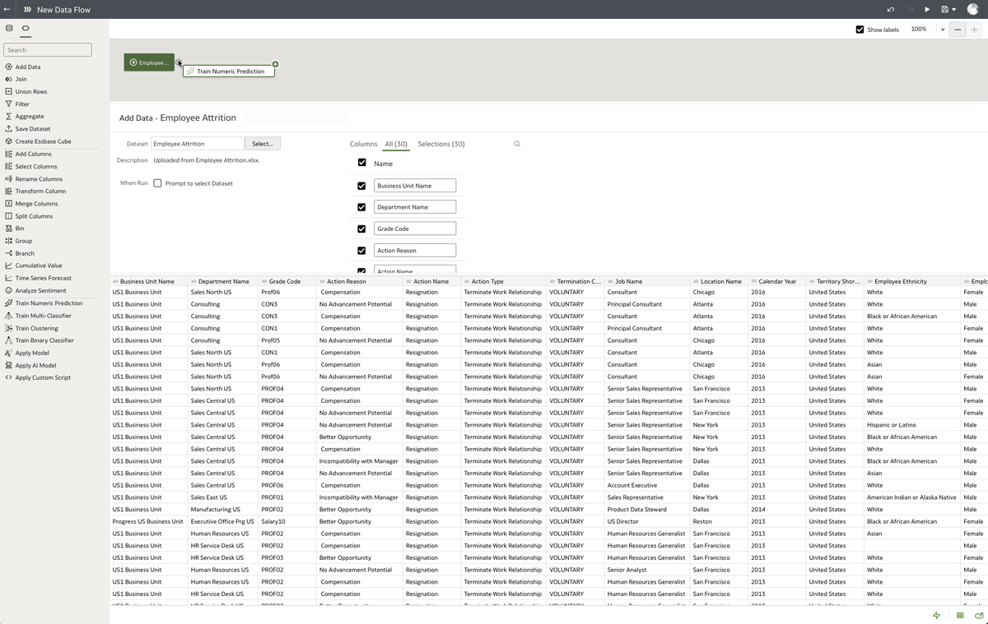This screenshot has width=988, height=624.
Task: Click the Run data flow play icon
Action: click(x=927, y=9)
